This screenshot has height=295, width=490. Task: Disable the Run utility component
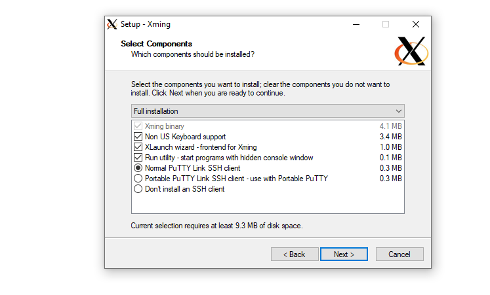[138, 158]
